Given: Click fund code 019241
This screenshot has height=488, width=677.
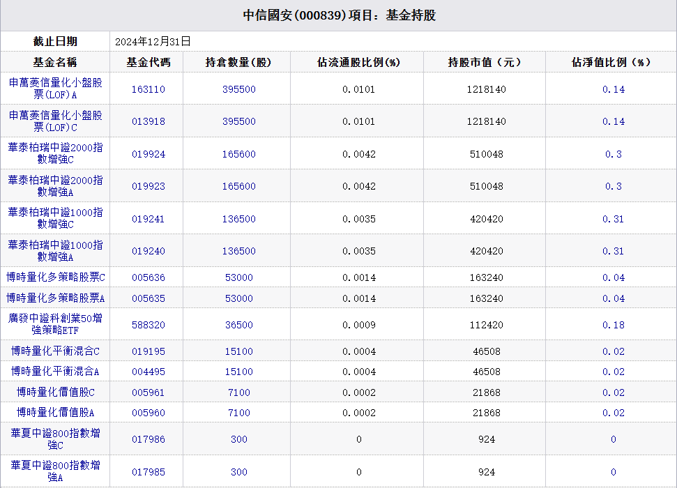Looking at the screenshot, I should [148, 219].
